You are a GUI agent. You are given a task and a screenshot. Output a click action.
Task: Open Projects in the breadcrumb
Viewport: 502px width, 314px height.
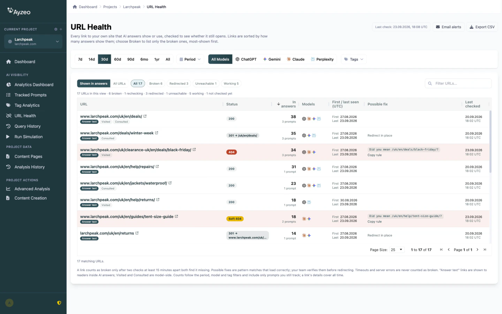(x=110, y=7)
